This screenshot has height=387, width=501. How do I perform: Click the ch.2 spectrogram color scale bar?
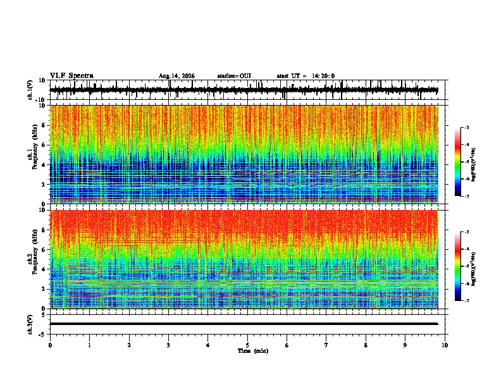coord(458,266)
